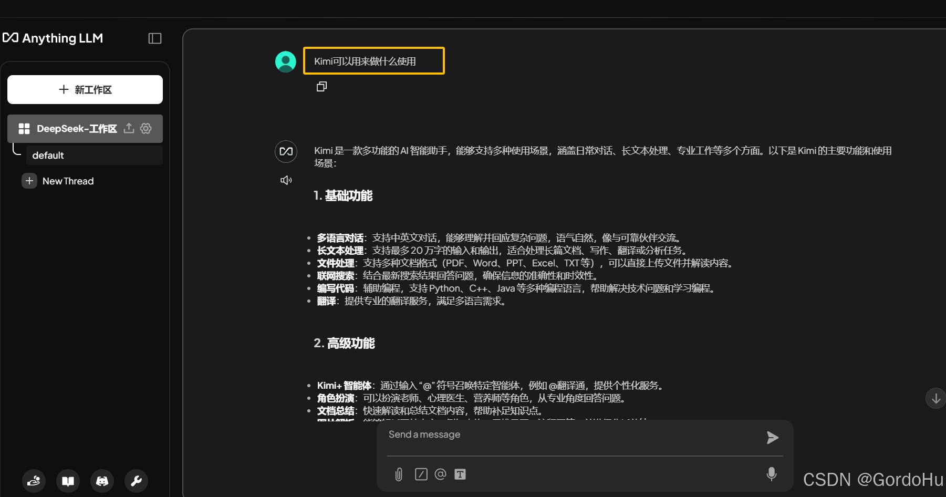
Task: Click the bullet text 角色扮演
Action: (336, 398)
